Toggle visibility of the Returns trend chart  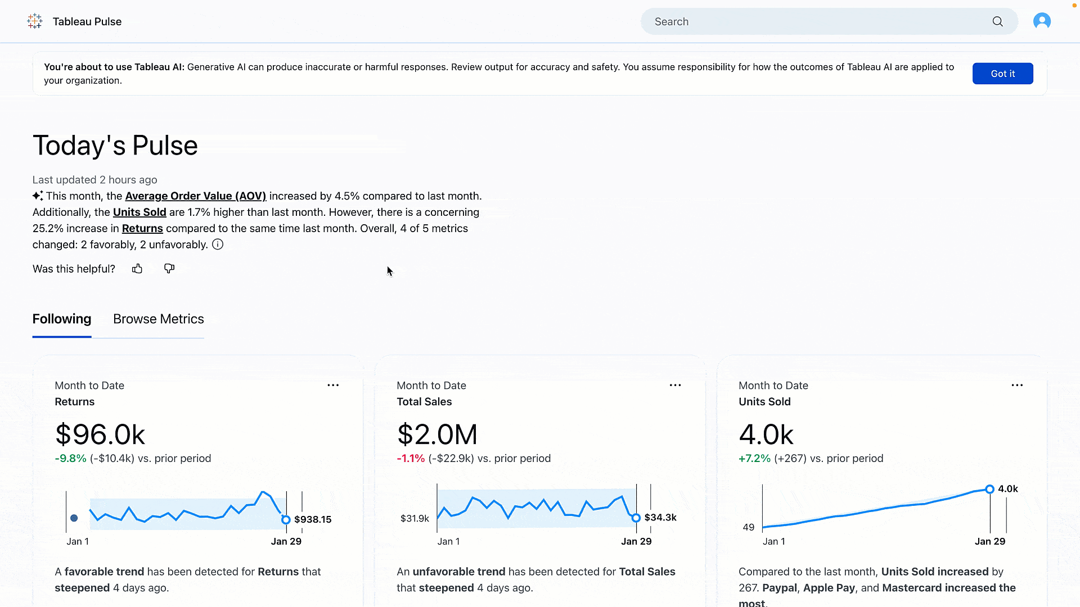coord(75,518)
